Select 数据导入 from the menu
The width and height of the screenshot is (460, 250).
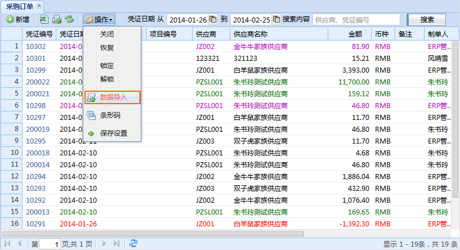(x=113, y=97)
